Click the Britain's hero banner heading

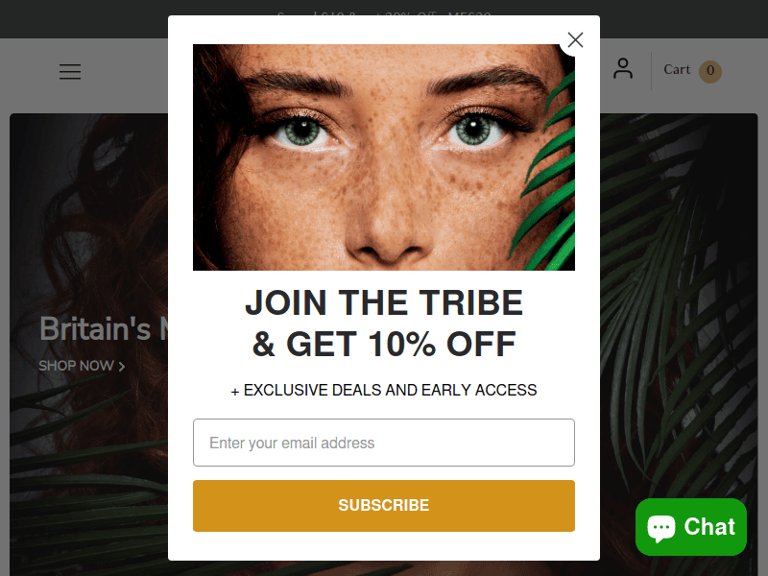104,328
